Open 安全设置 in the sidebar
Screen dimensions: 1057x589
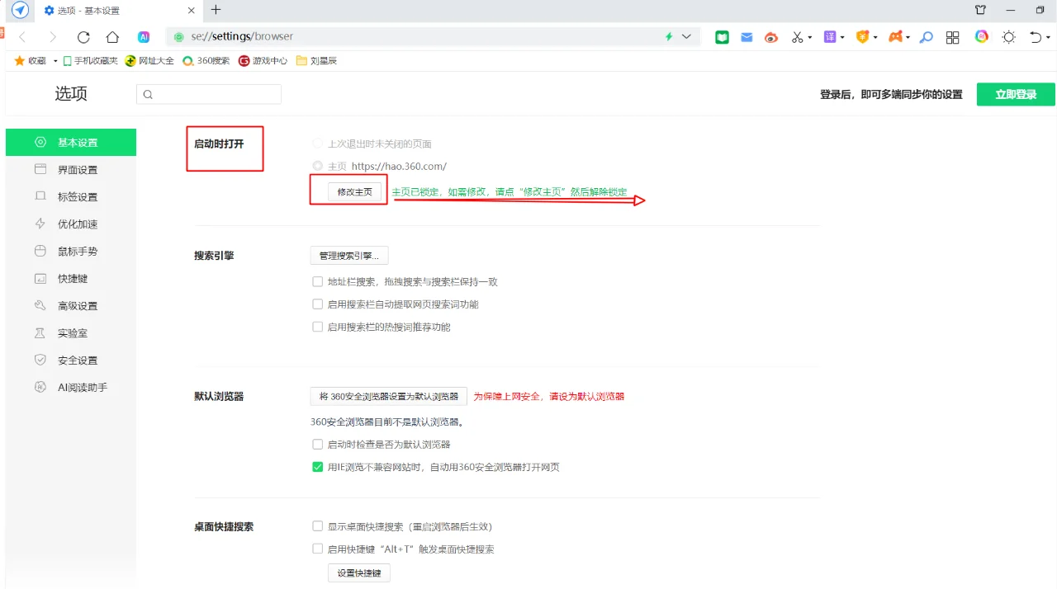71,360
